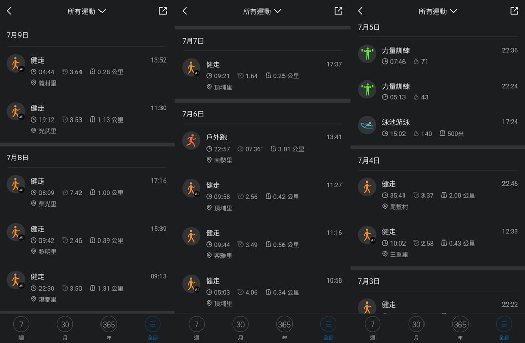Tap the share icon on the 7月5日 screen
Image resolution: width=525 pixels, height=343 pixels.
pyautogui.click(x=514, y=11)
